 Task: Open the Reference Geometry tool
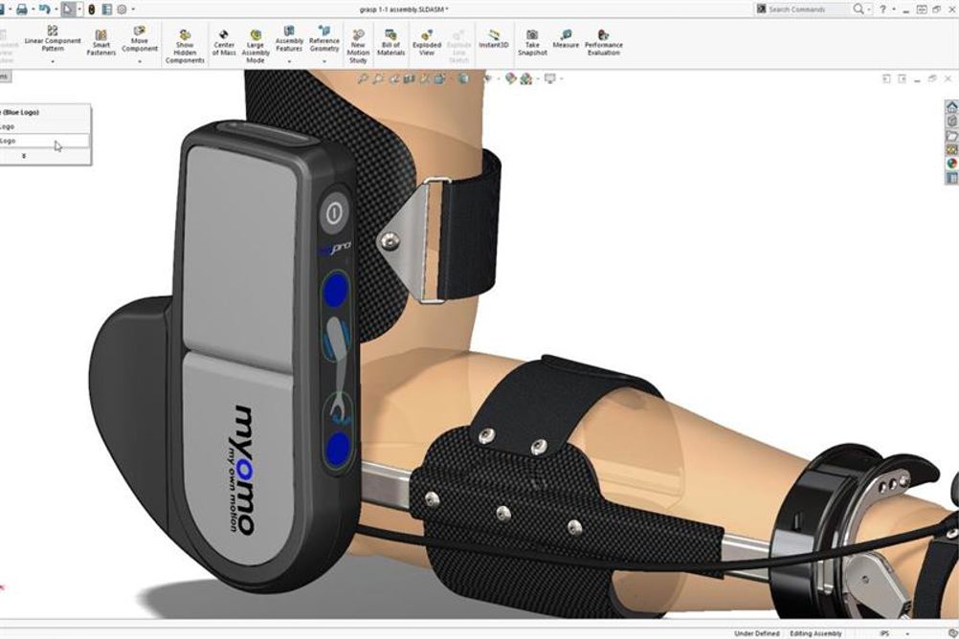click(x=324, y=38)
